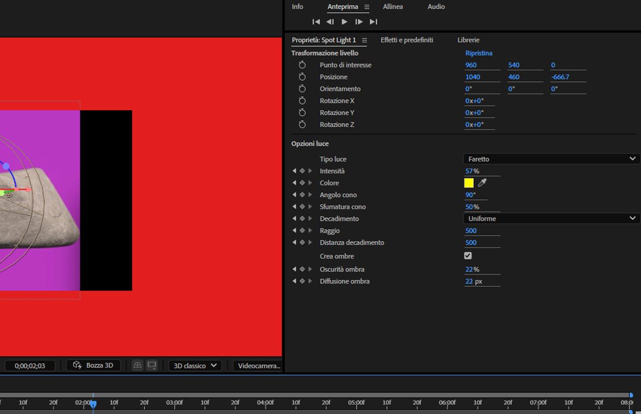Add keyframe diamond for Intensità
641x414 pixels.
tap(302, 171)
